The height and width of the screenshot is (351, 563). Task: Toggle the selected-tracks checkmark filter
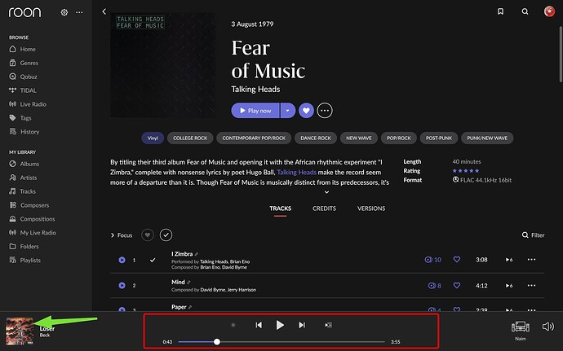point(166,235)
